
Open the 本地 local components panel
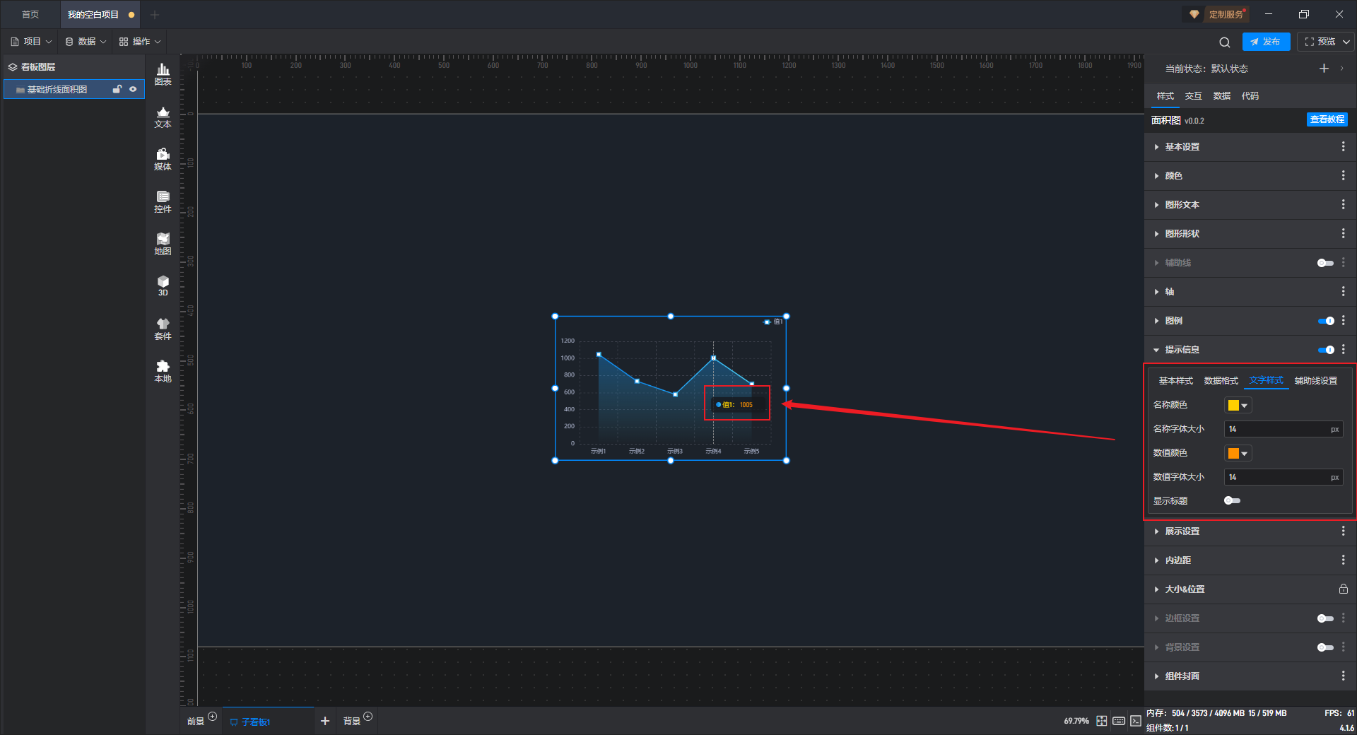(x=163, y=371)
